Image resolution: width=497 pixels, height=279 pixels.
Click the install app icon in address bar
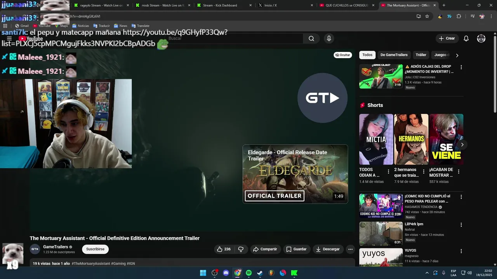[x=419, y=16]
